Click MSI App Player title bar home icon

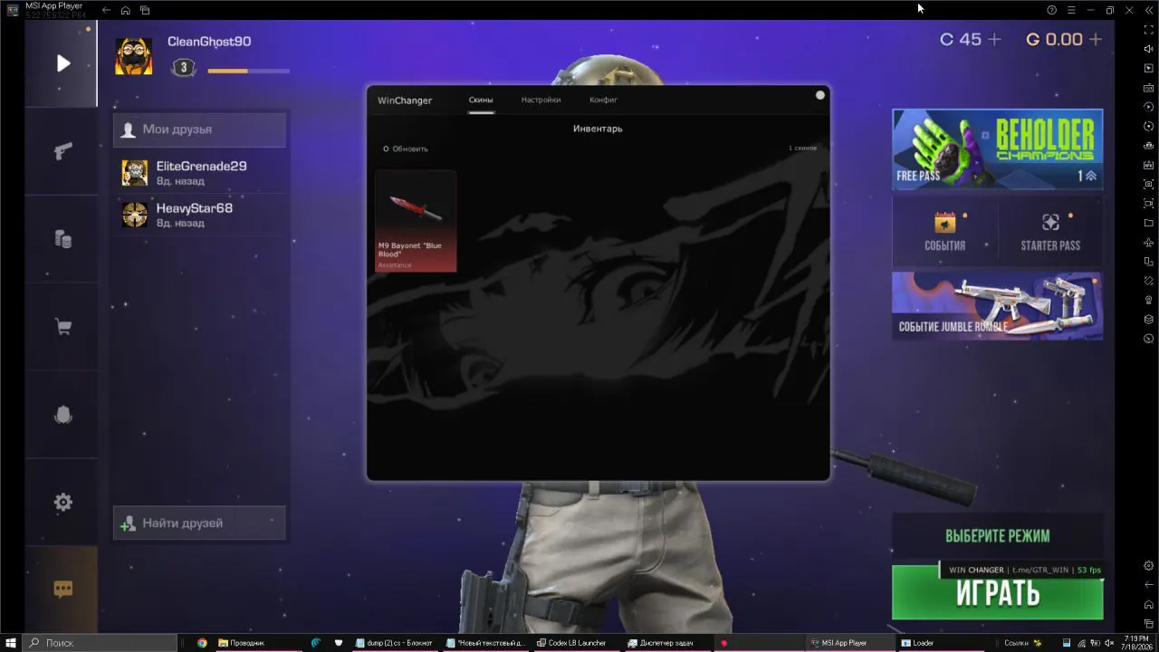(125, 10)
